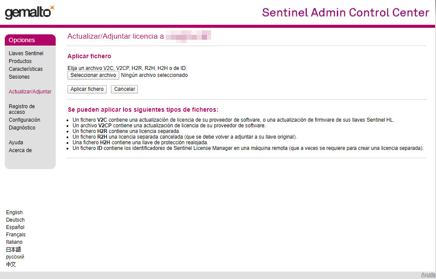This screenshot has height=279, width=436.
Task: Open the Sesiones listing
Action: pos(19,76)
